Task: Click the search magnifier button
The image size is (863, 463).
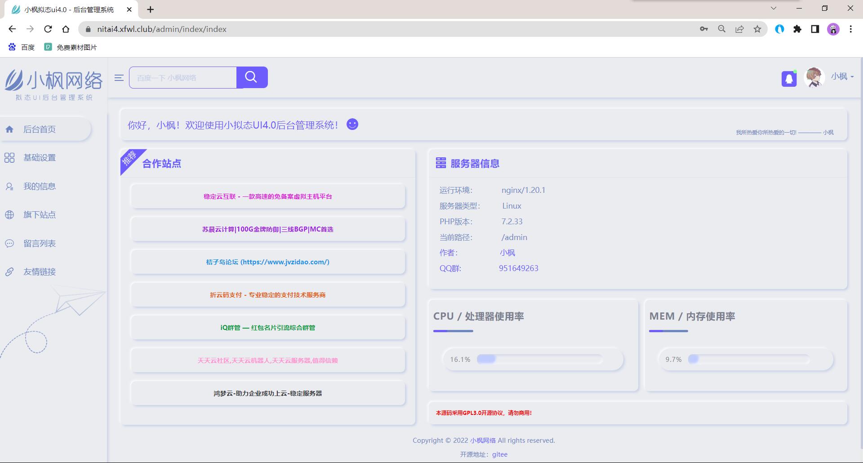Action: click(x=252, y=77)
